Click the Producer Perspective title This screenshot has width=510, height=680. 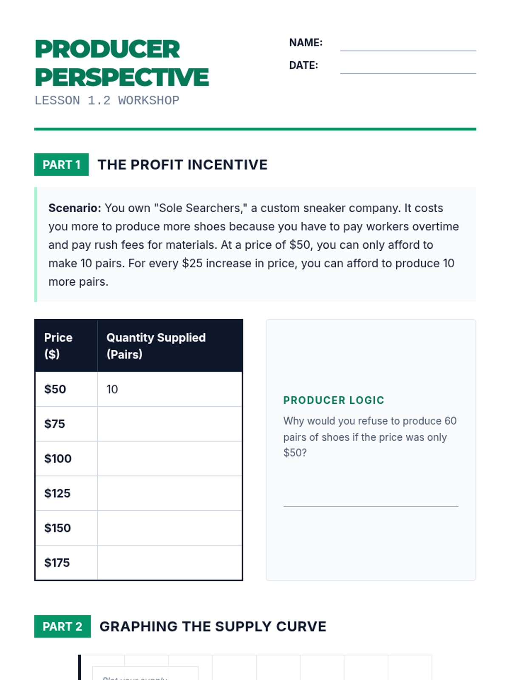pos(122,63)
